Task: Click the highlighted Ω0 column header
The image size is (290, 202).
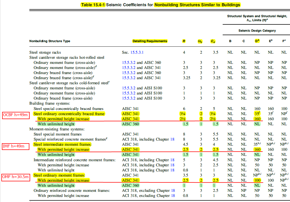Action: point(200,41)
